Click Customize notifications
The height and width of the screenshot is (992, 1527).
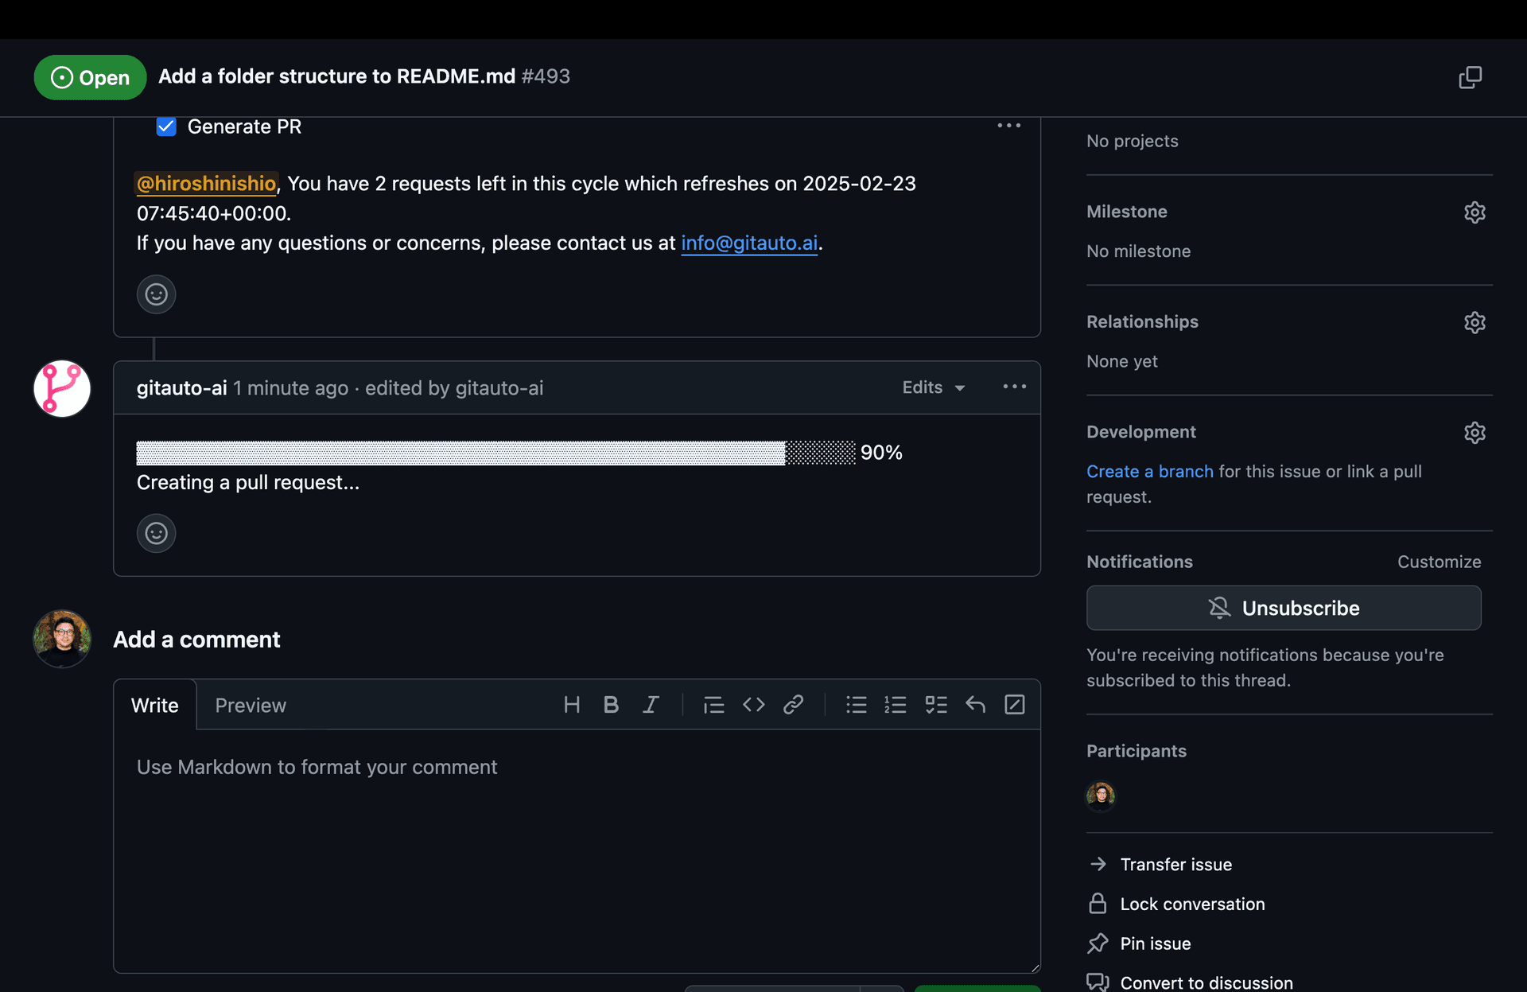pos(1439,562)
